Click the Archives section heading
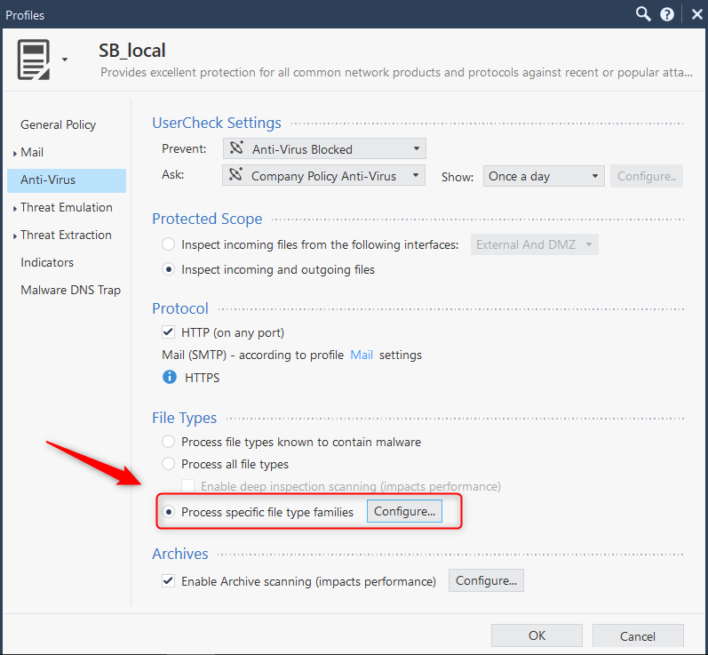This screenshot has width=708, height=655. pyautogui.click(x=179, y=554)
